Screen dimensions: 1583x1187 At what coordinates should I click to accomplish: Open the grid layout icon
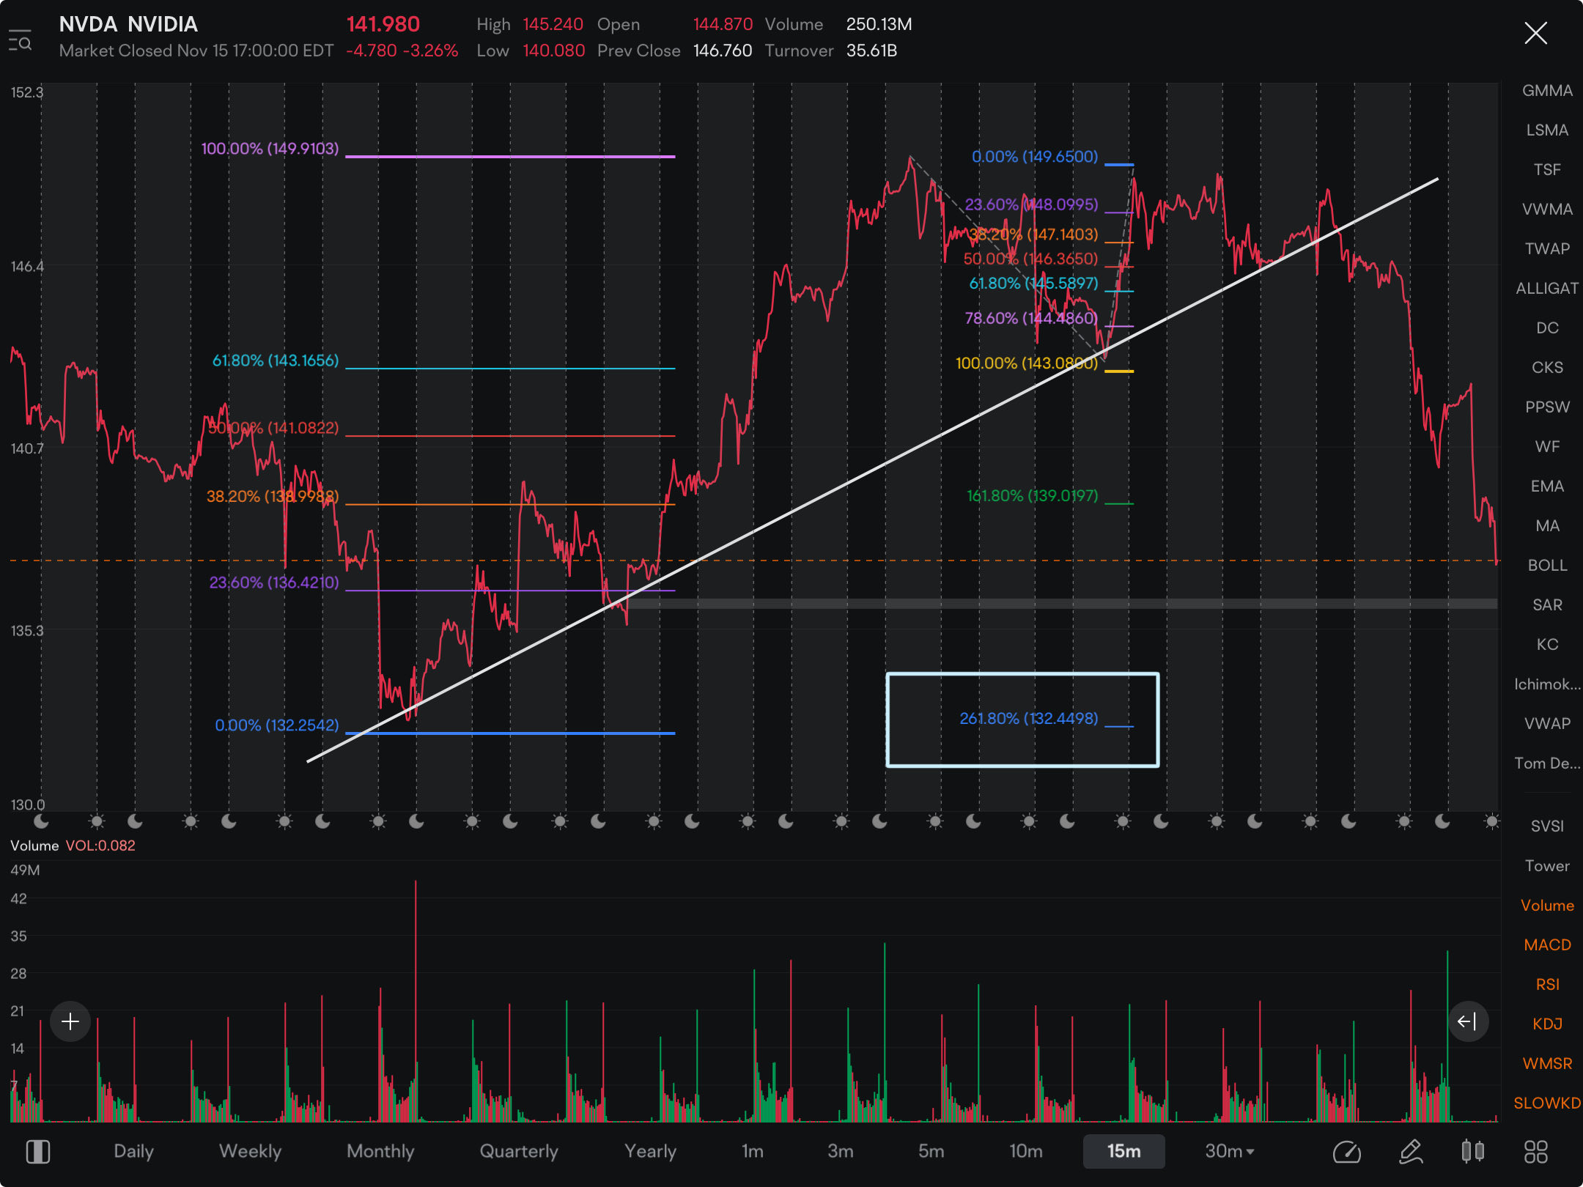pyautogui.click(x=1536, y=1152)
